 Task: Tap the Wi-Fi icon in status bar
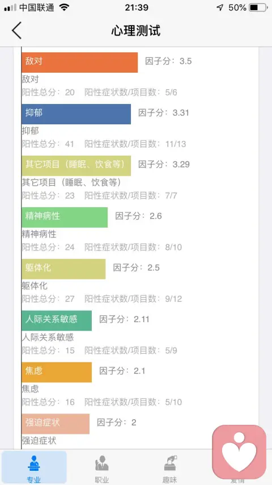point(64,7)
